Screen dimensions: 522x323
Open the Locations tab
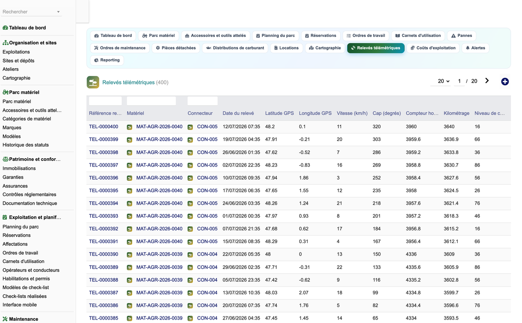point(286,48)
